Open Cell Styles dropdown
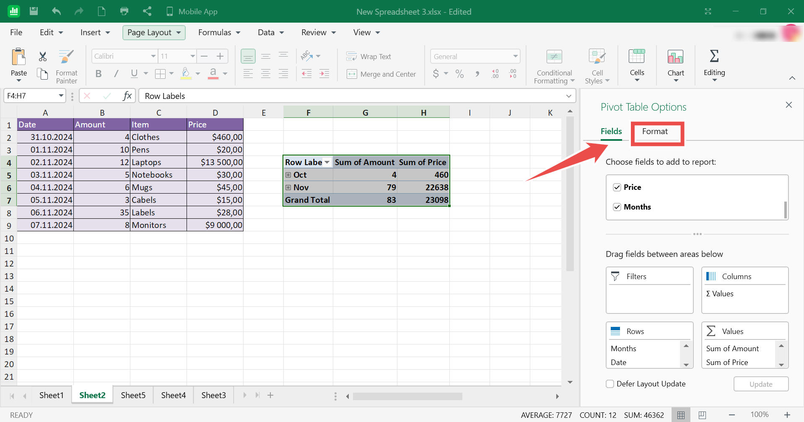This screenshot has height=422, width=804. (x=597, y=67)
